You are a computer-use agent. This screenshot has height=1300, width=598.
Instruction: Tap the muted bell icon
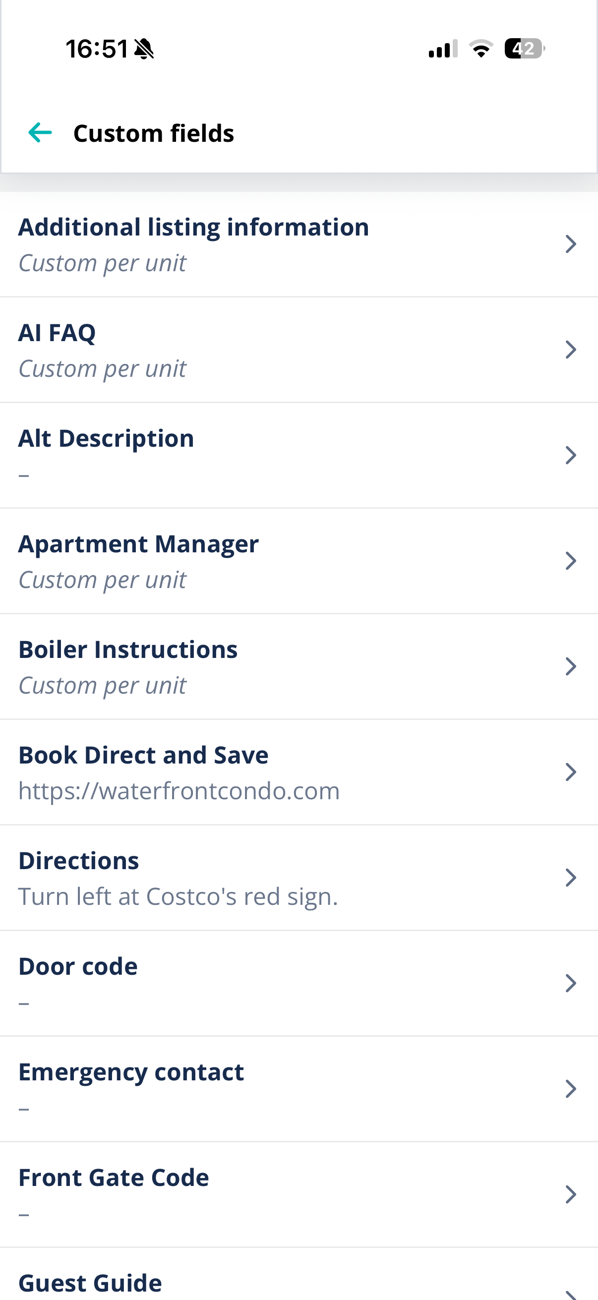coord(144,49)
